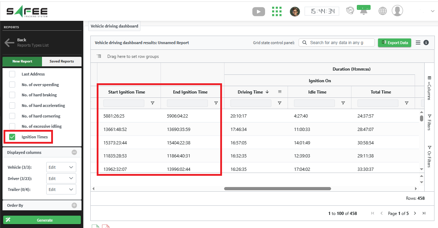The image size is (438, 228).
Task: Open the Driver columns Edit dropdown
Action: click(x=61, y=179)
